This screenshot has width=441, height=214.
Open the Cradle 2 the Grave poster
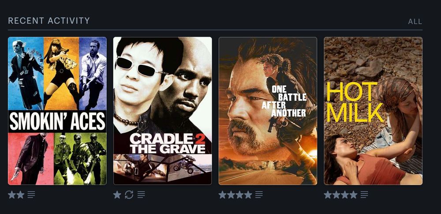point(163,111)
